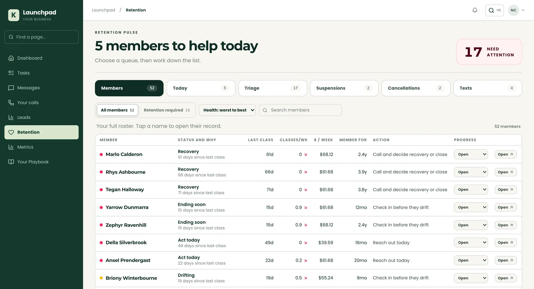Image resolution: width=534 pixels, height=289 pixels.
Task: Click the Retention heart icon
Action: click(11, 132)
